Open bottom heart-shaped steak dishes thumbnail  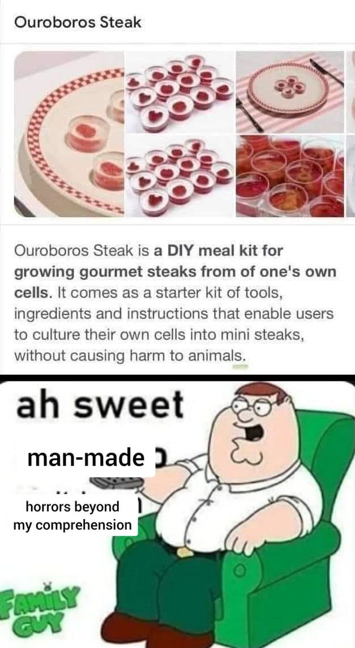tap(180, 175)
